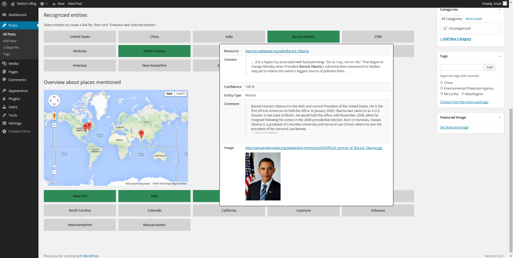Switch to All Categories tab

point(452,19)
